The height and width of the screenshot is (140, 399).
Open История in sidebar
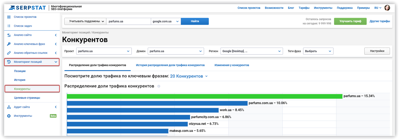20,80
